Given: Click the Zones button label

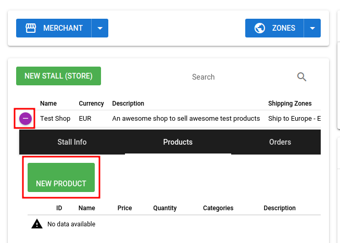Looking at the screenshot, I should pos(284,28).
